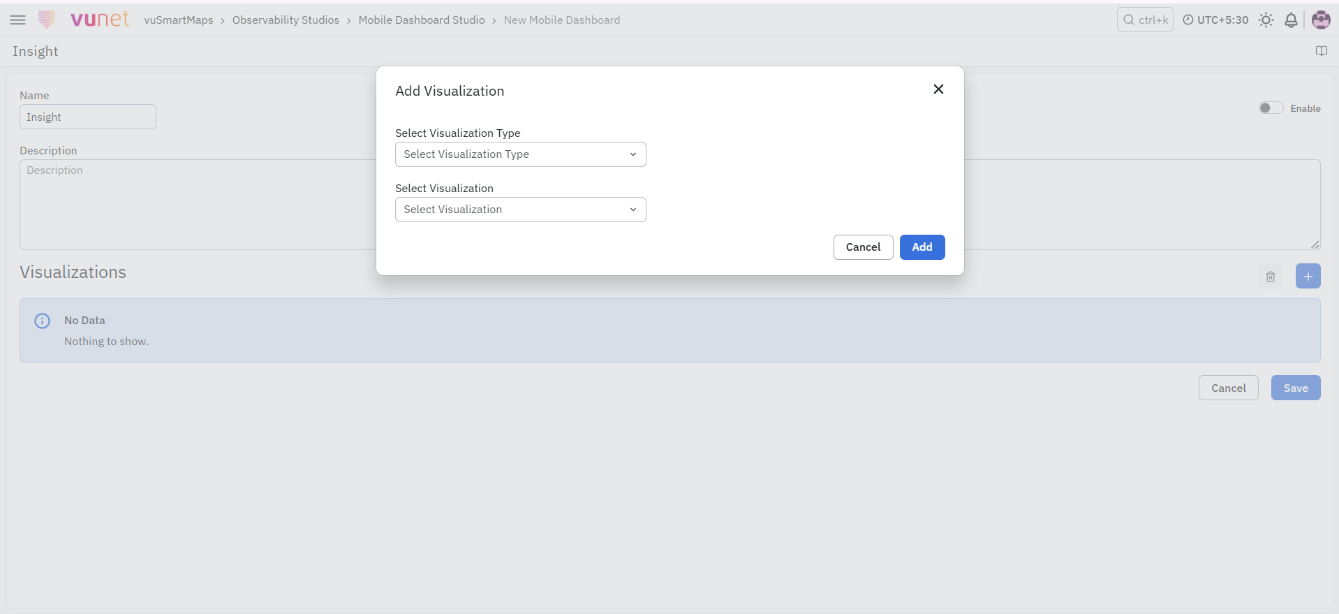Add visualization with plus icon
The height and width of the screenshot is (614, 1339).
coord(1308,276)
